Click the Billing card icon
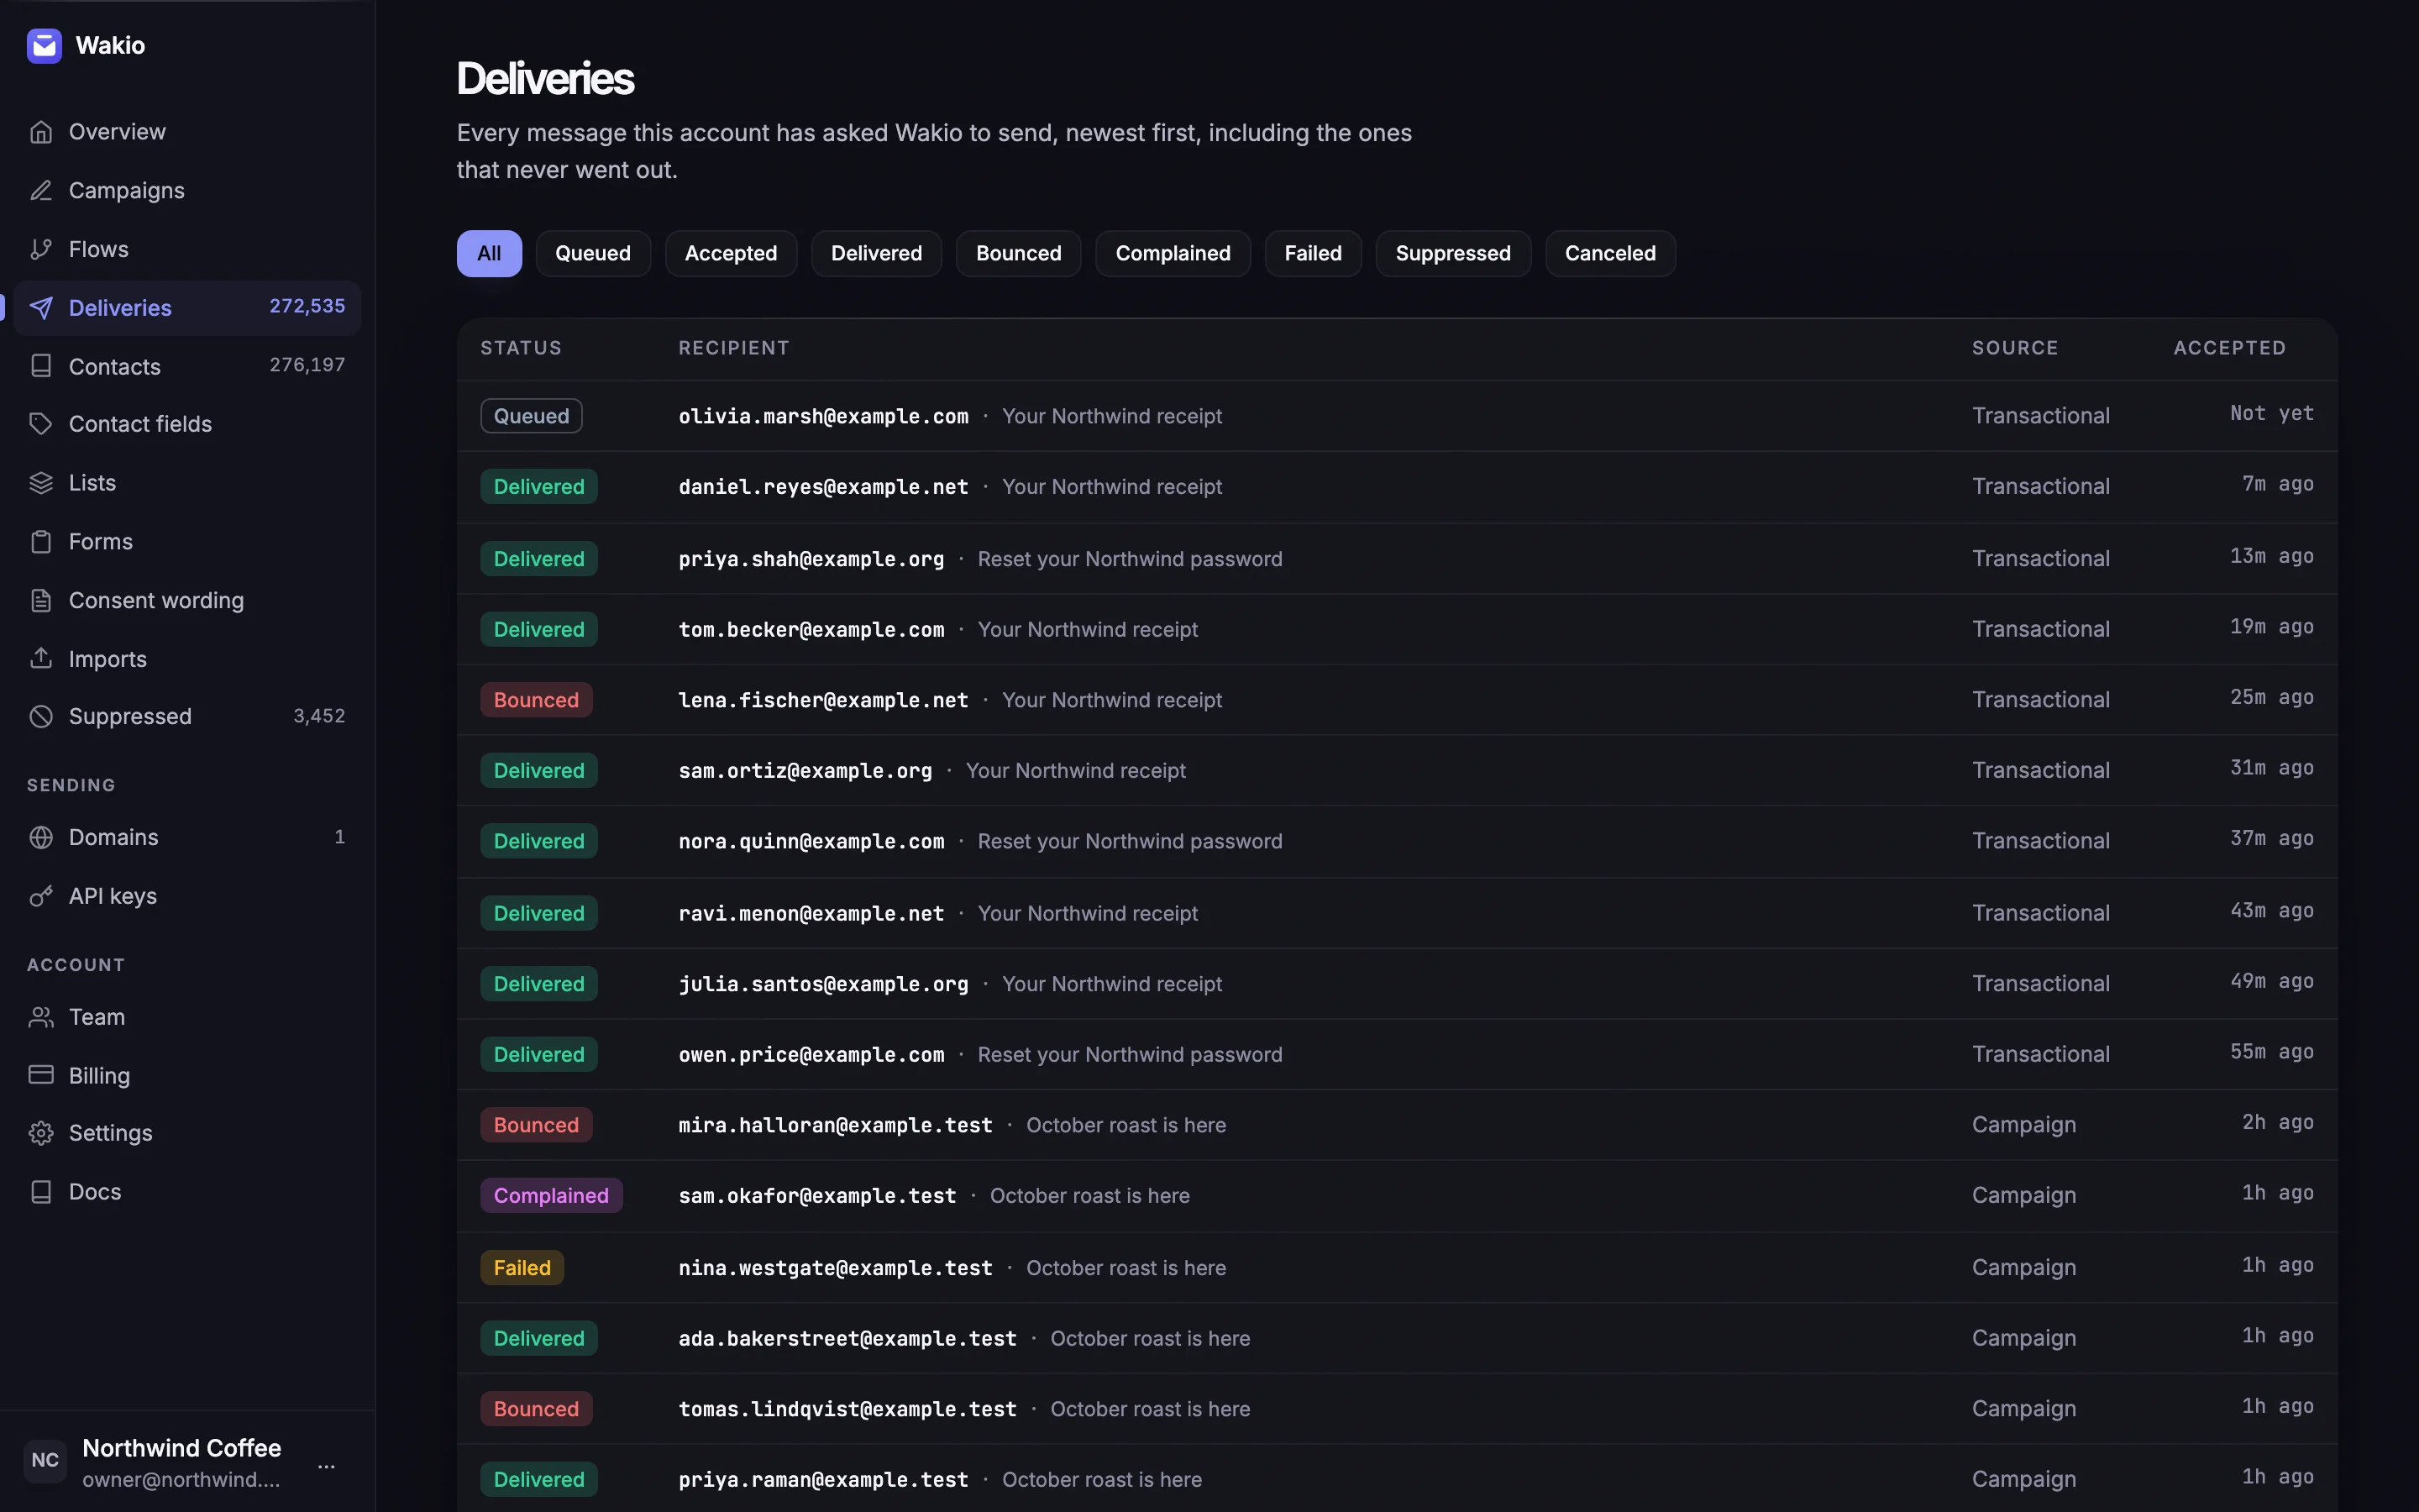Viewport: 2419px width, 1512px height. coord(41,1075)
